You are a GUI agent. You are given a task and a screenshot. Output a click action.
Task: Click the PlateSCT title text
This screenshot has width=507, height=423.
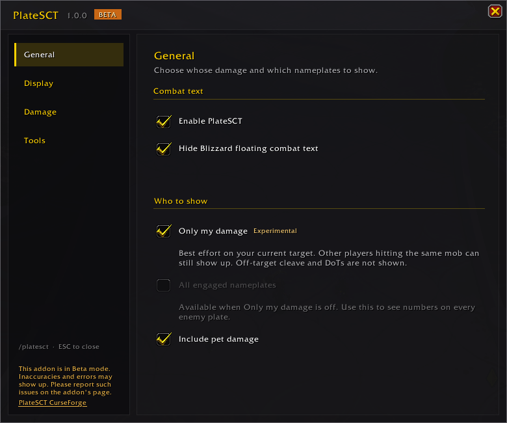pyautogui.click(x=36, y=15)
